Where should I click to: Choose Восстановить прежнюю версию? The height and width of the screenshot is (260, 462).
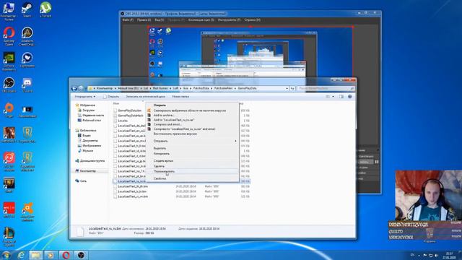click(x=175, y=134)
